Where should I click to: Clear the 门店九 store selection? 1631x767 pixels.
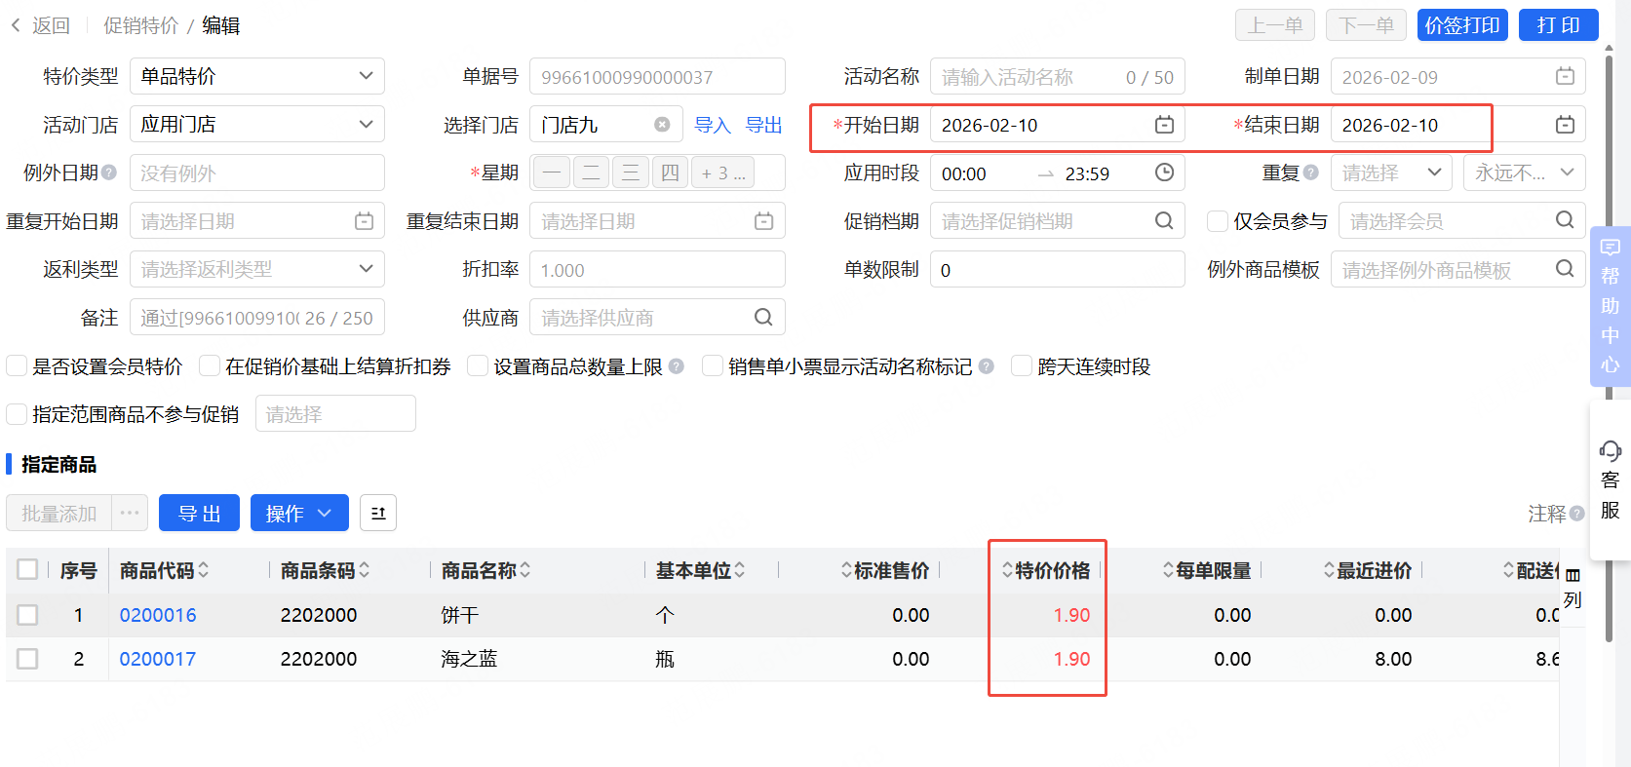pyautogui.click(x=662, y=125)
